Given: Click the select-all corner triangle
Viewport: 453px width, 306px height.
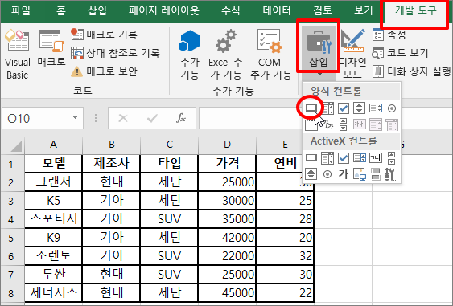Looking at the screenshot, I should click(x=16, y=146).
